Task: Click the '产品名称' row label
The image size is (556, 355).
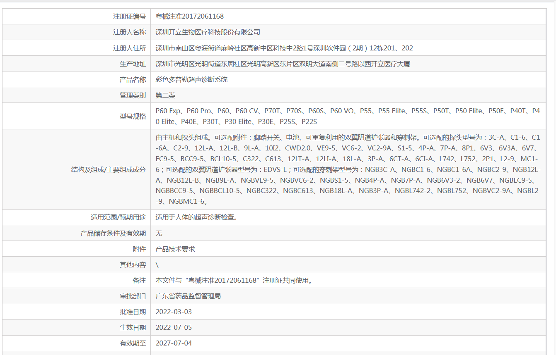Action: (133, 79)
